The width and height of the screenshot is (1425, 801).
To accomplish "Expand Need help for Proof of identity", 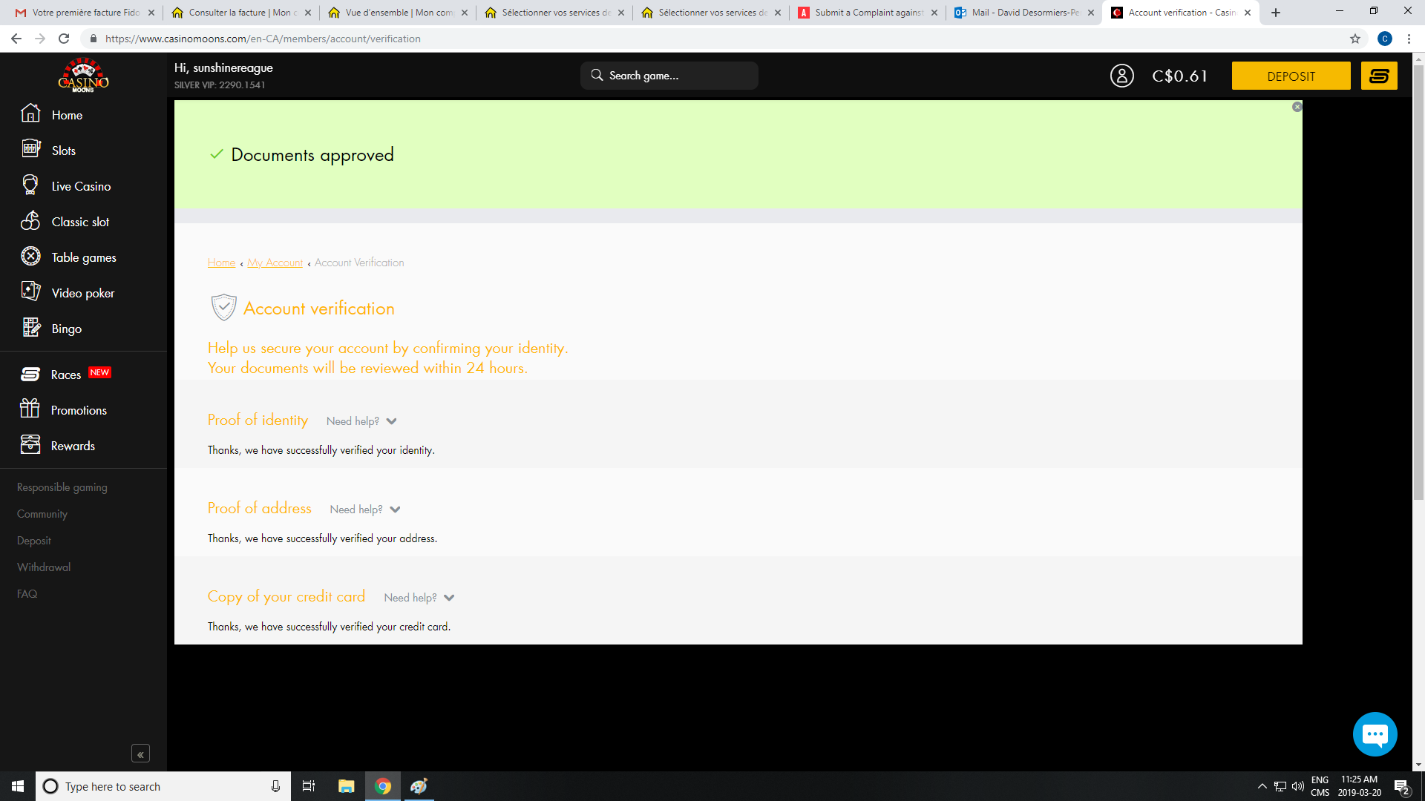I will [361, 421].
